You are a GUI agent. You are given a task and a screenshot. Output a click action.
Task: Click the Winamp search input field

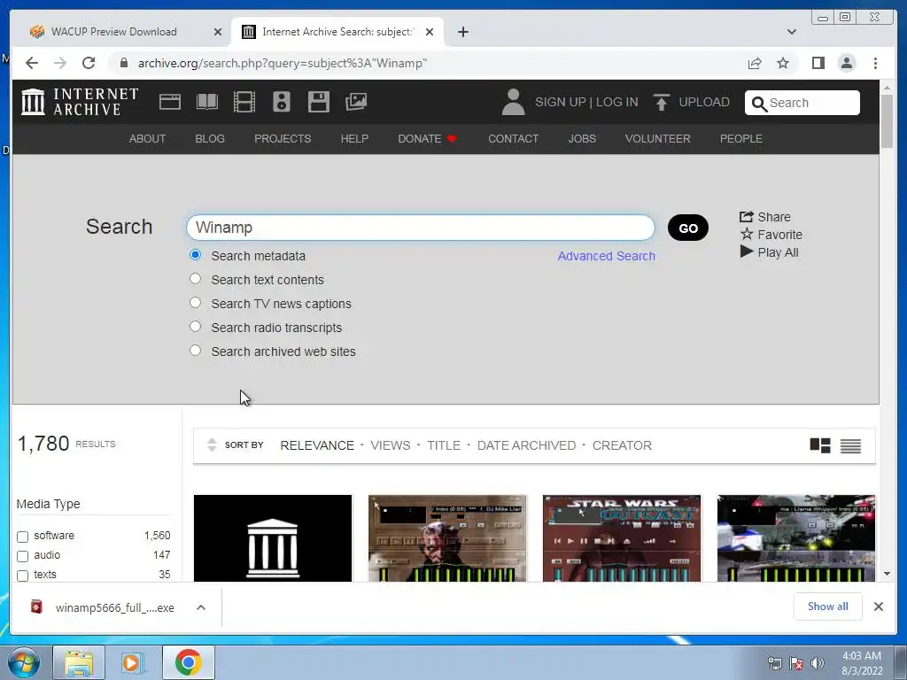tap(421, 228)
